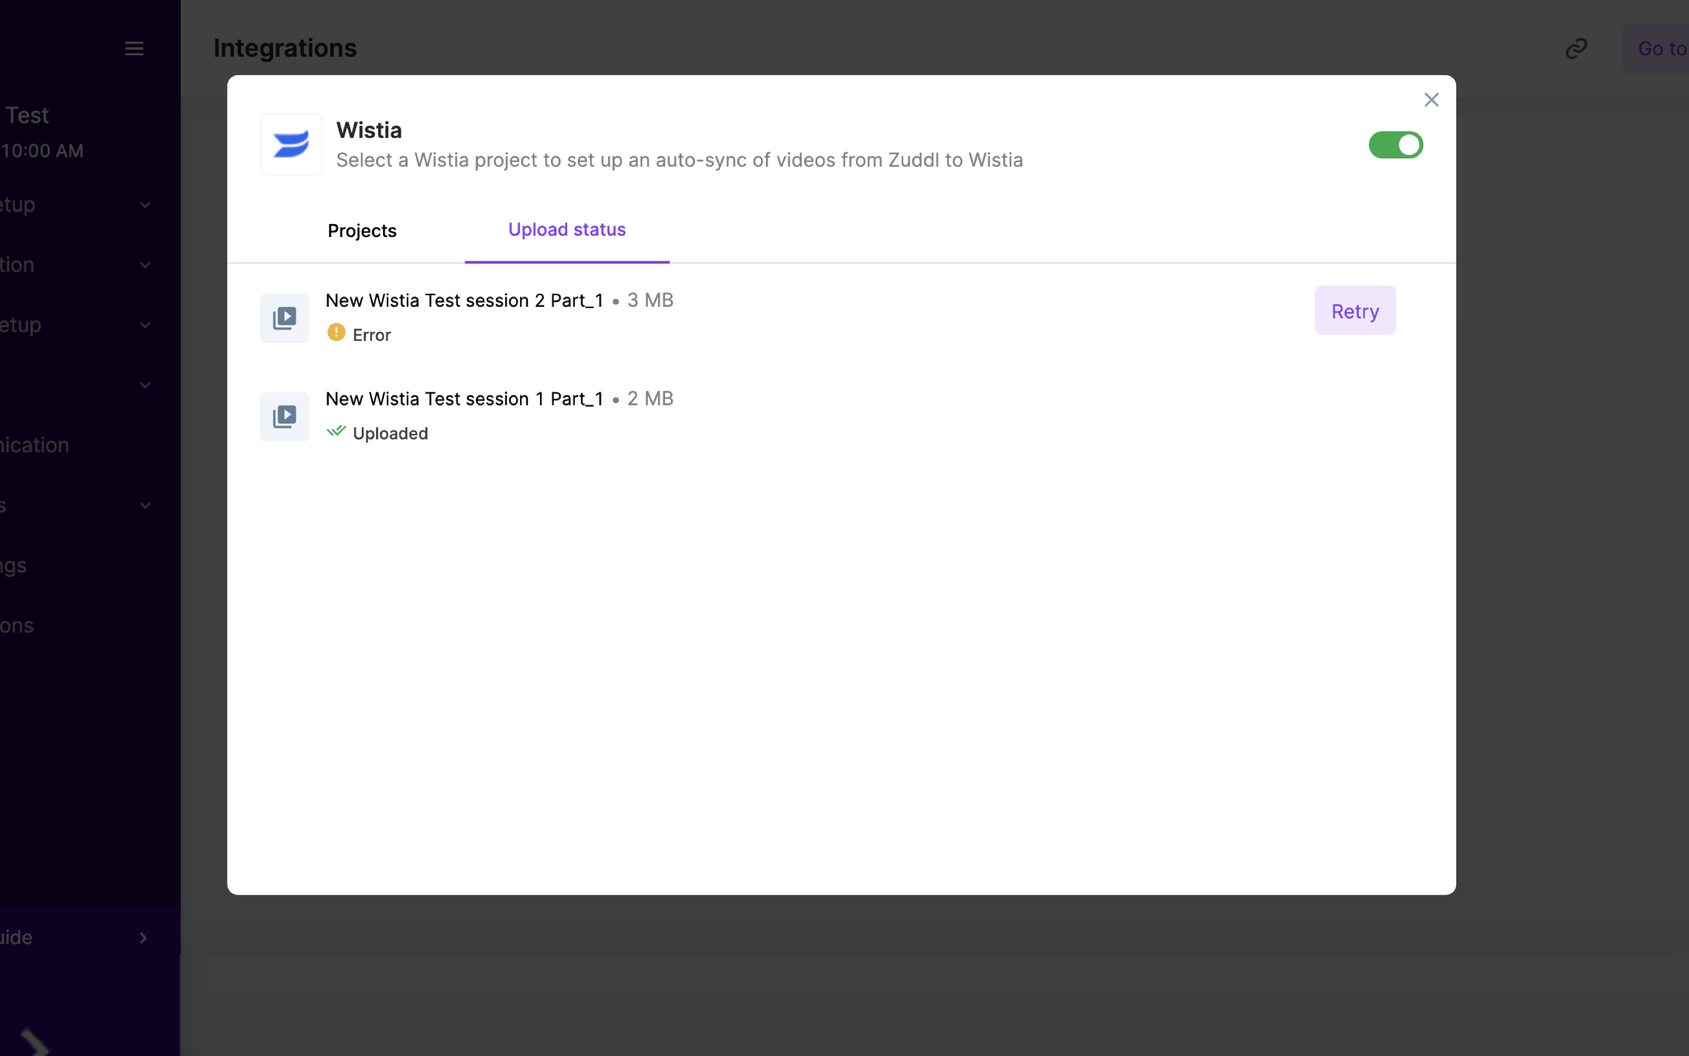1689x1056 pixels.
Task: Expand the third sidebar section chevron
Action: pyautogui.click(x=145, y=326)
